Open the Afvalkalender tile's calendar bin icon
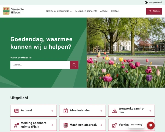Screen dimensions: 165x132 (x=65, y=111)
